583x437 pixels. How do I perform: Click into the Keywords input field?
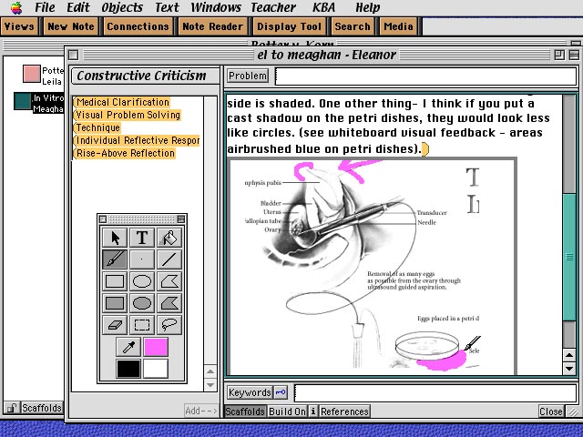click(435, 392)
